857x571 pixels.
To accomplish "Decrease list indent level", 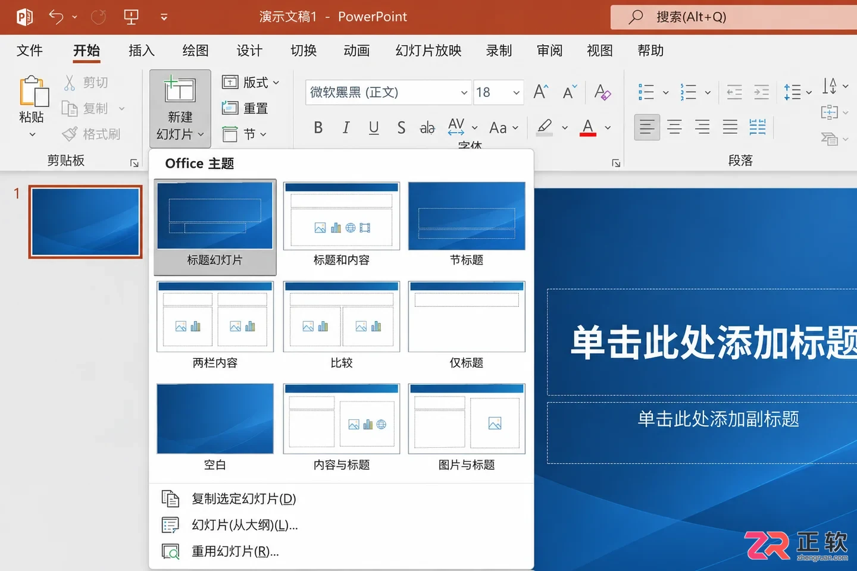I will [734, 92].
